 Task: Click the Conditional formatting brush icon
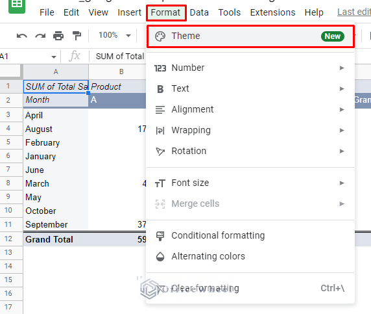(x=160, y=236)
